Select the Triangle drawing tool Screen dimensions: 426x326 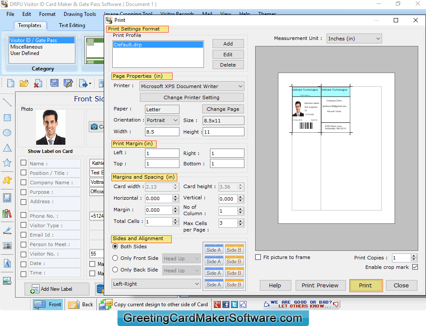pyautogui.click(x=7, y=148)
